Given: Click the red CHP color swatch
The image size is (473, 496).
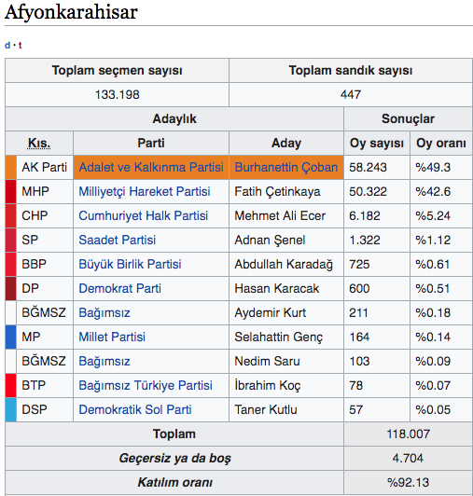Looking at the screenshot, I should [x=11, y=215].
